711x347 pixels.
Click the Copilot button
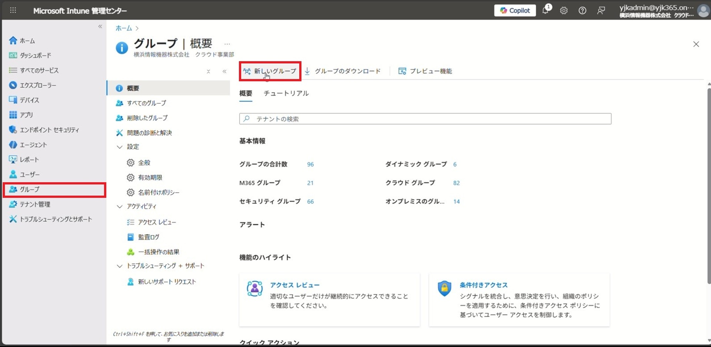(515, 10)
